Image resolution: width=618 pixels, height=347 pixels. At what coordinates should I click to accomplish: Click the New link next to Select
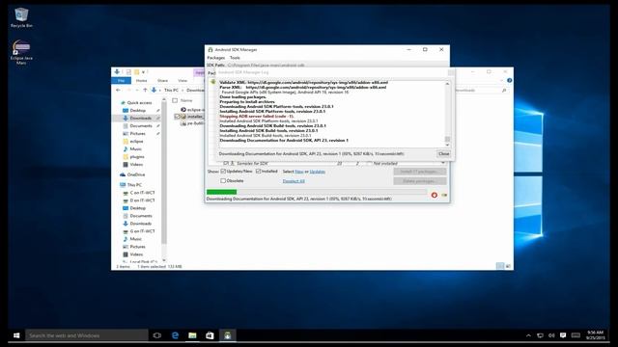pos(299,172)
